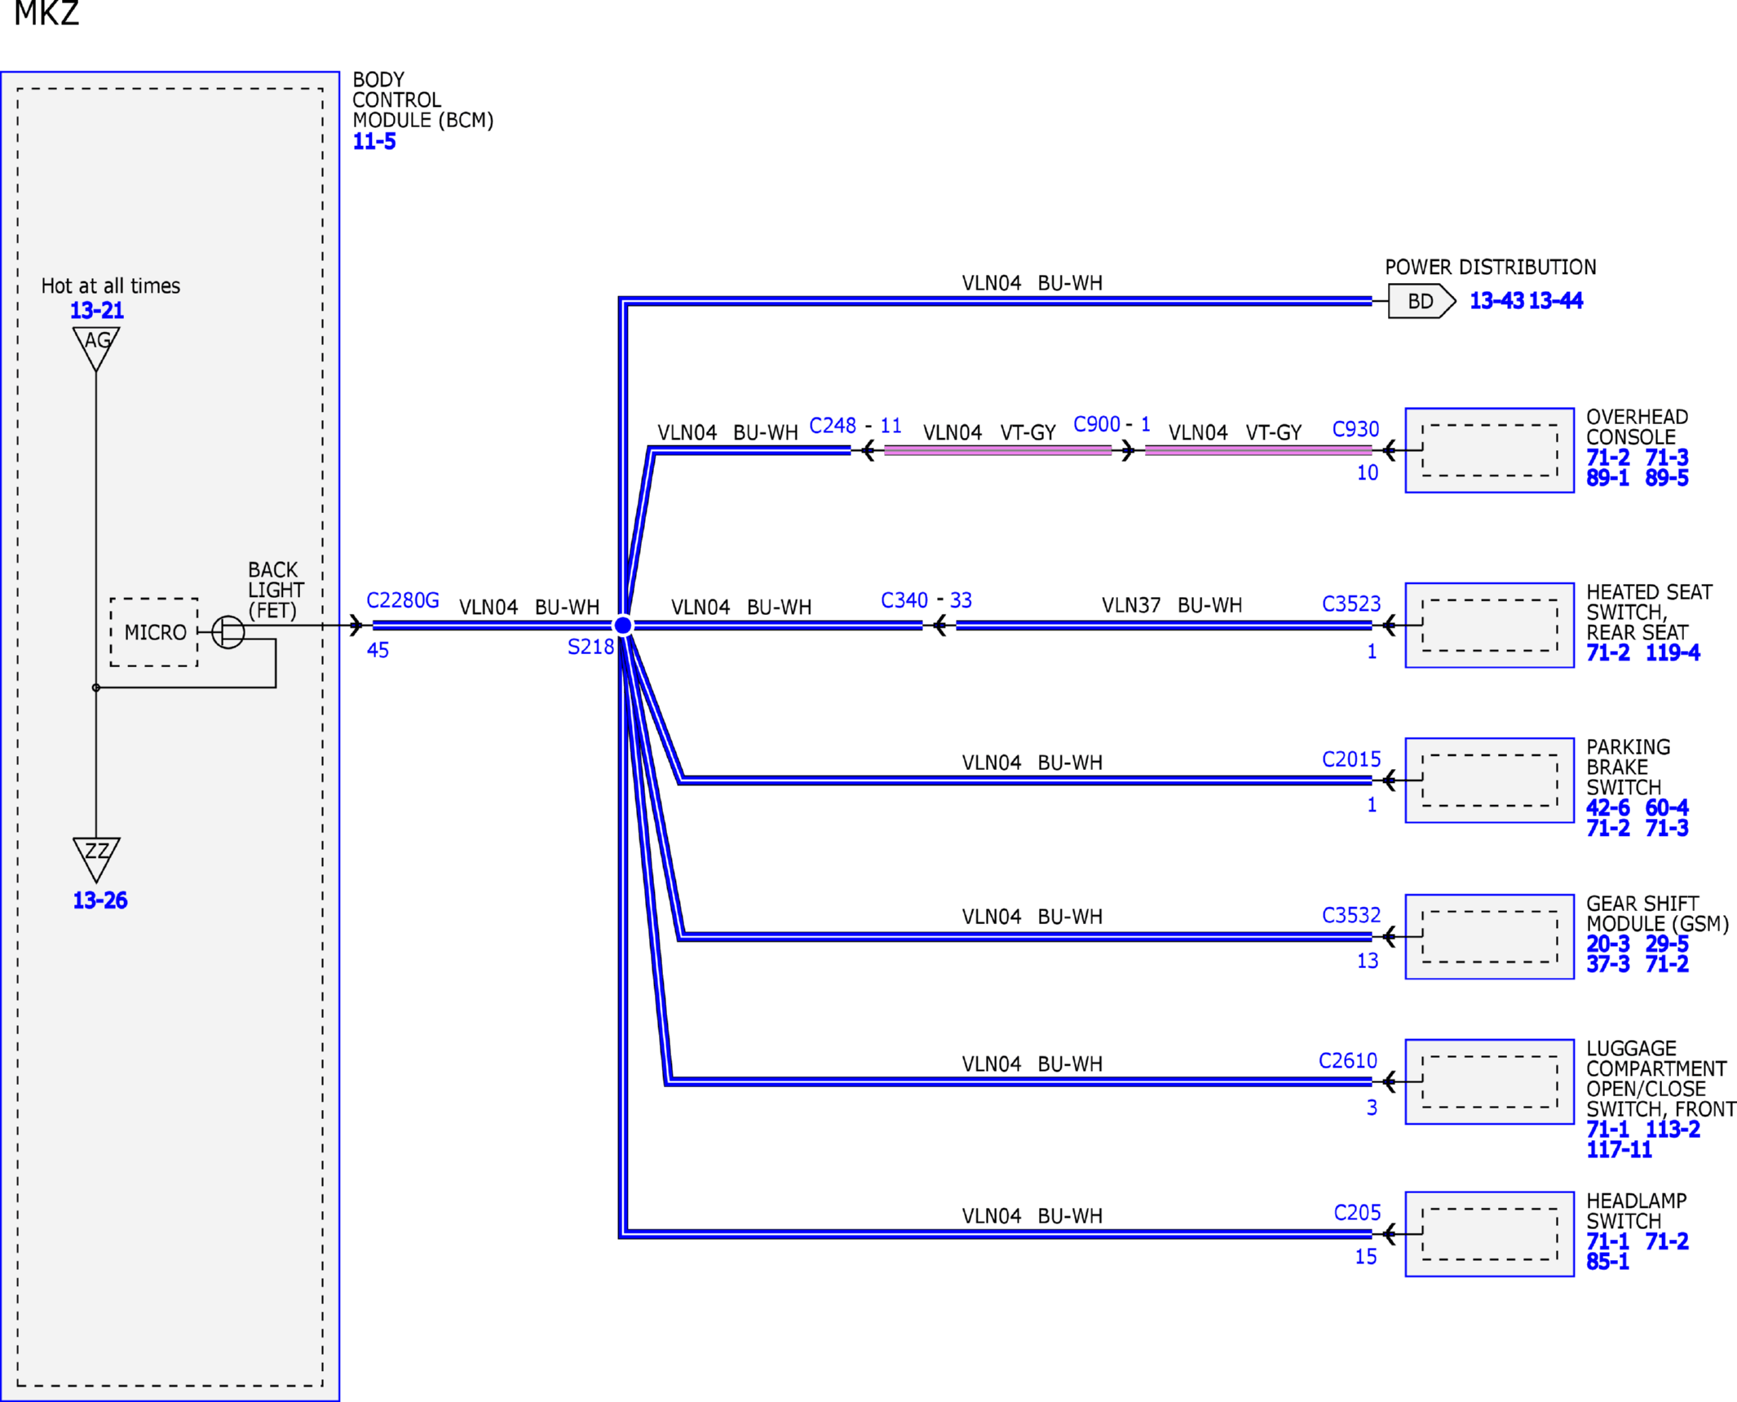Screen dimensions: 1737x1402
Task: Open power distribution page 13-44
Action: pos(1555,301)
